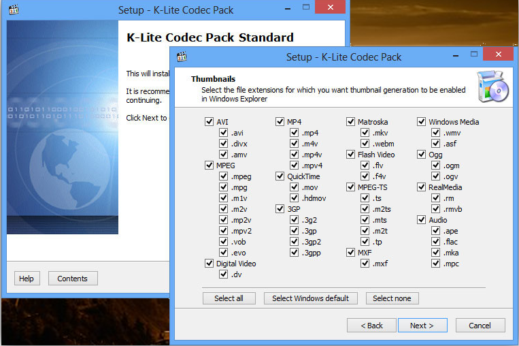Uncheck the Ogg group checkbox

click(421, 155)
